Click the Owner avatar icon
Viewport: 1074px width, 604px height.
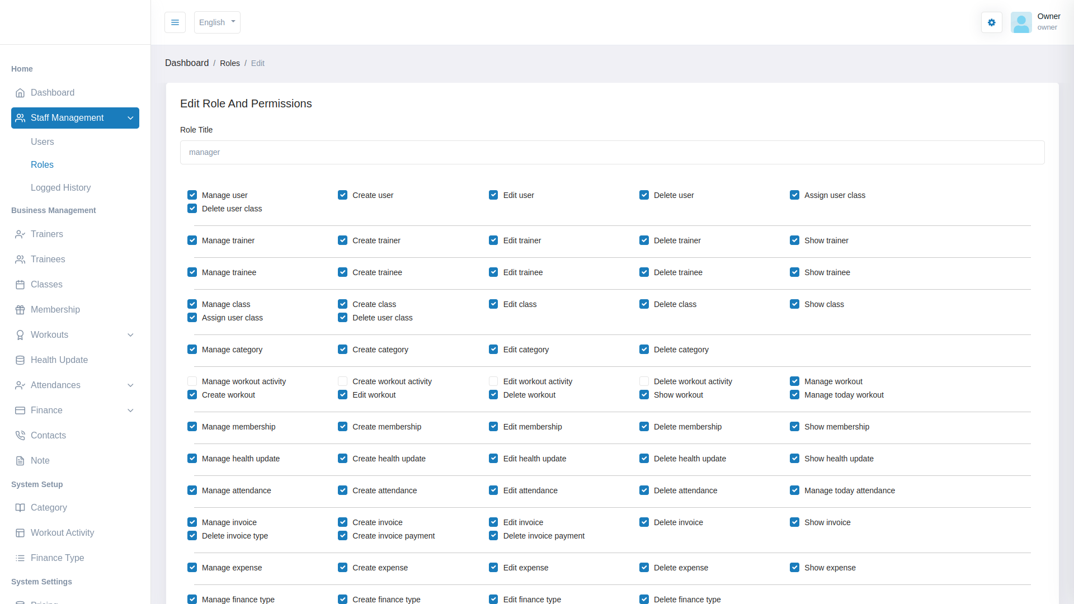click(1021, 22)
